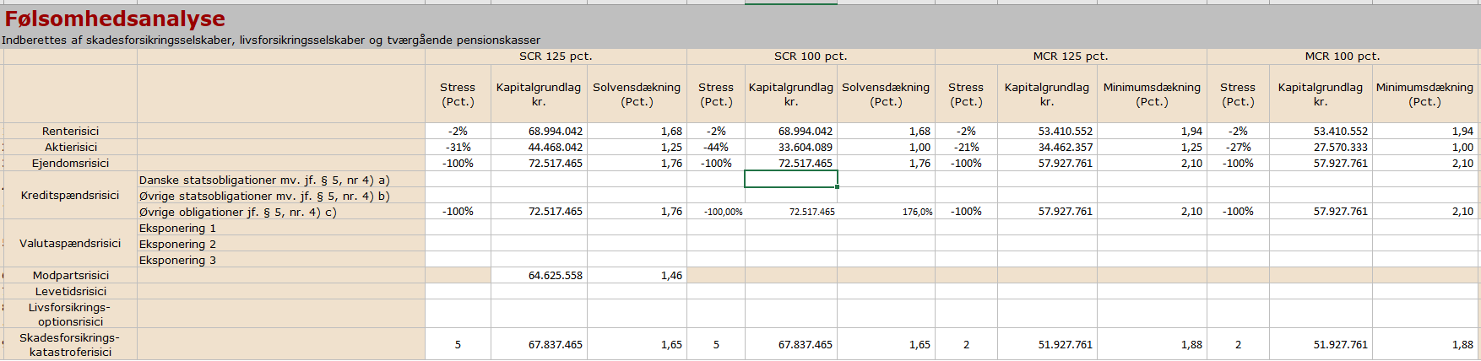The image size is (1481, 361).
Task: Select Modpartsrisici capital value 64.625.558
Action: (x=555, y=275)
